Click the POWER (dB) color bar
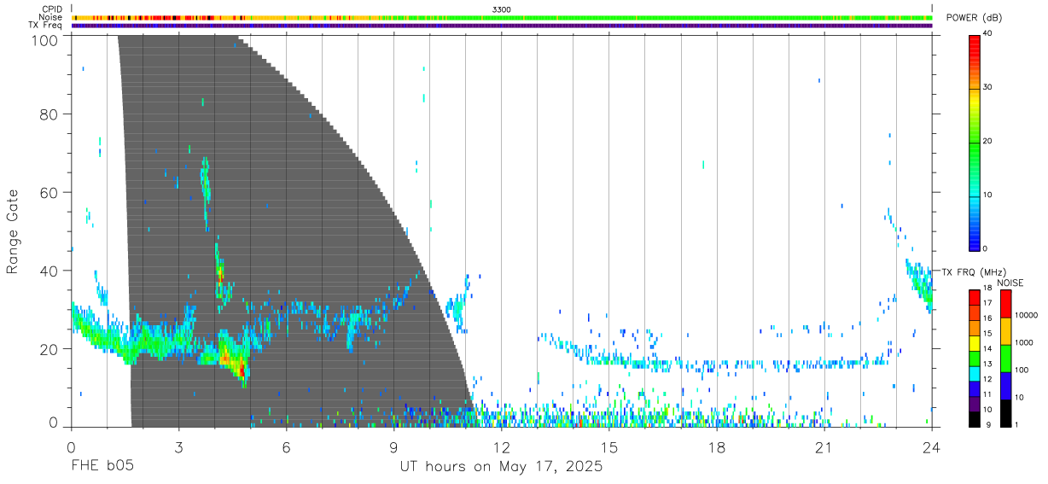 (975, 142)
